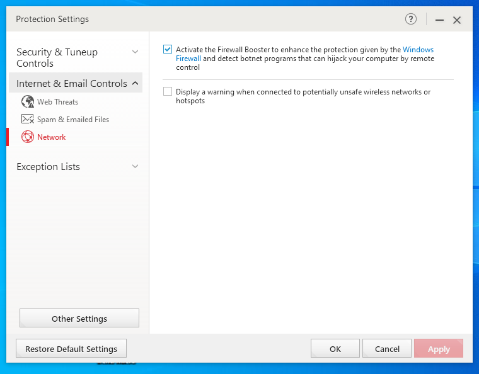Click Restore Default Settings button
Viewport: 479px width, 374px height.
click(x=71, y=349)
